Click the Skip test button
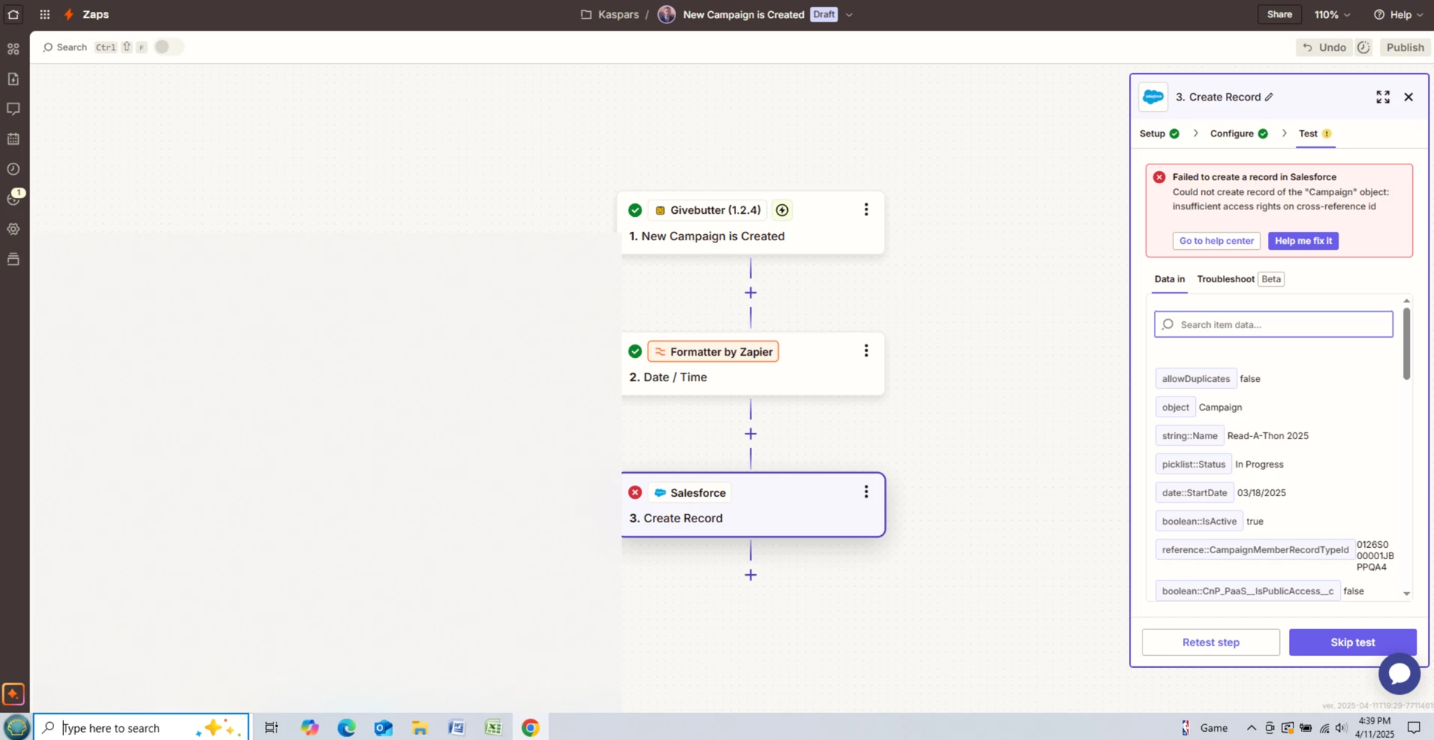Viewport: 1434px width, 740px height. pyautogui.click(x=1353, y=642)
